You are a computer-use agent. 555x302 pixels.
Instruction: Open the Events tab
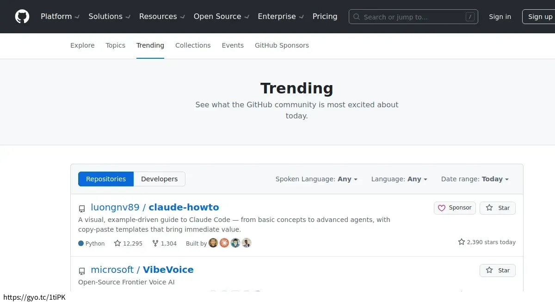[233, 45]
